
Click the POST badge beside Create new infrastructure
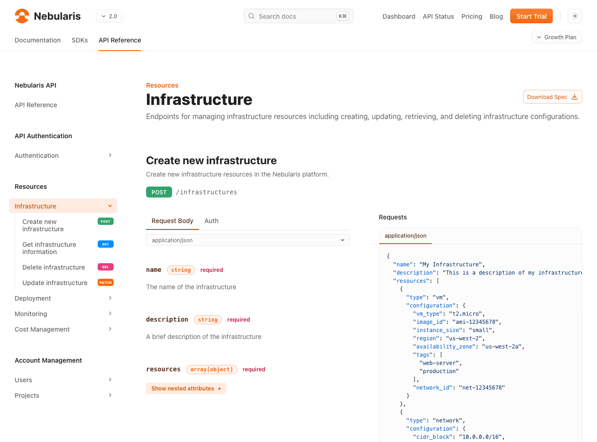click(x=105, y=221)
